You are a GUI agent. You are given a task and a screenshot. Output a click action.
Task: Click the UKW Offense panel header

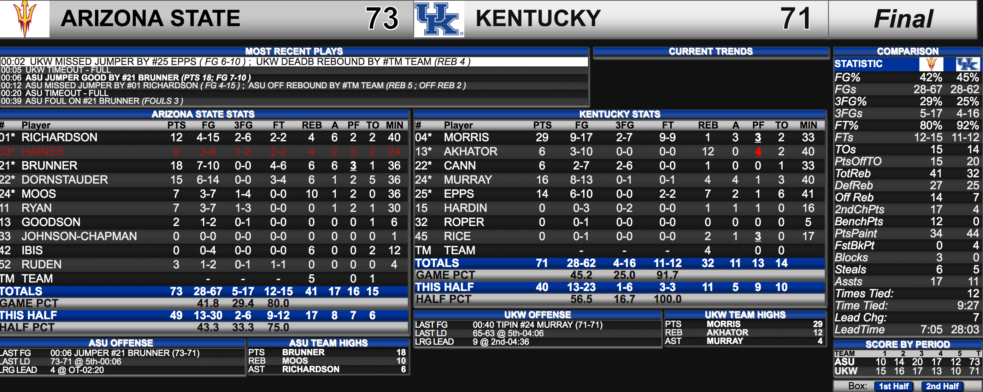537,315
